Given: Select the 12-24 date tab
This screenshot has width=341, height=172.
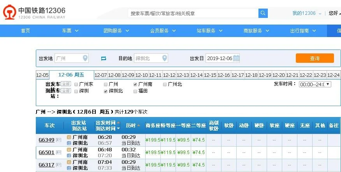Looking at the screenshot, I should (x=333, y=75).
